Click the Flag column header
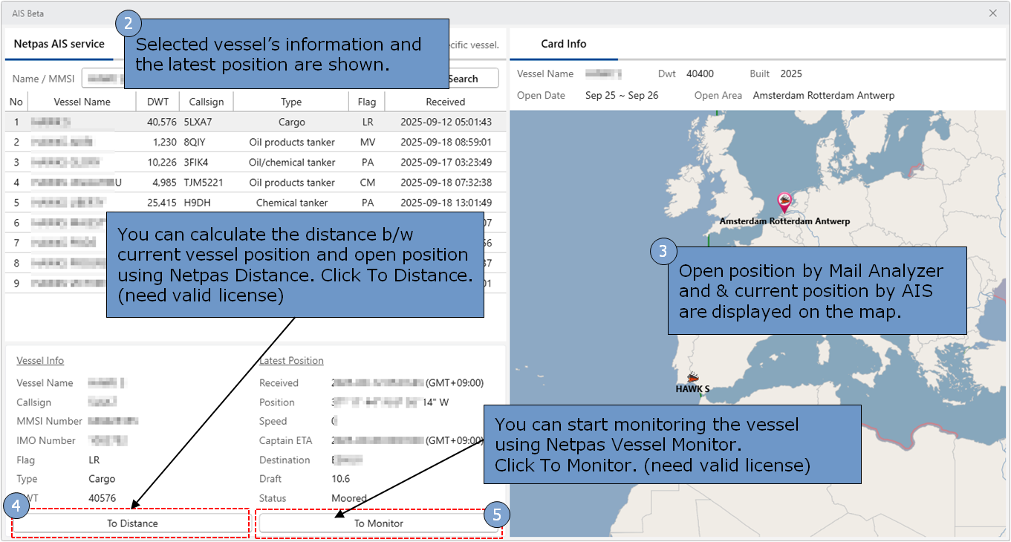Viewport: 1011px width, 542px height. click(366, 102)
